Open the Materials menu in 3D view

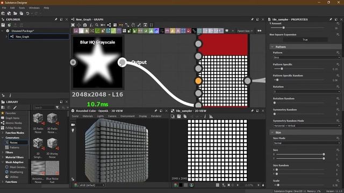[x=88, y=116]
